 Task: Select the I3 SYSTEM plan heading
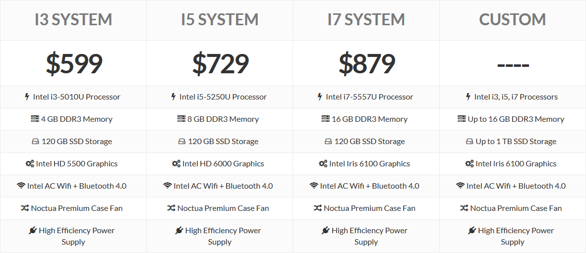coord(73,20)
